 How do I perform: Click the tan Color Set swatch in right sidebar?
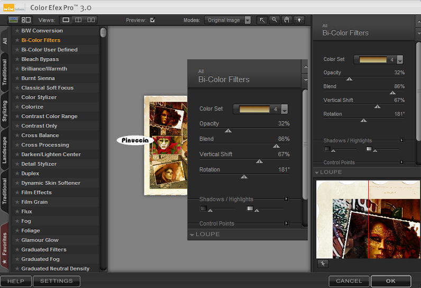pos(373,59)
